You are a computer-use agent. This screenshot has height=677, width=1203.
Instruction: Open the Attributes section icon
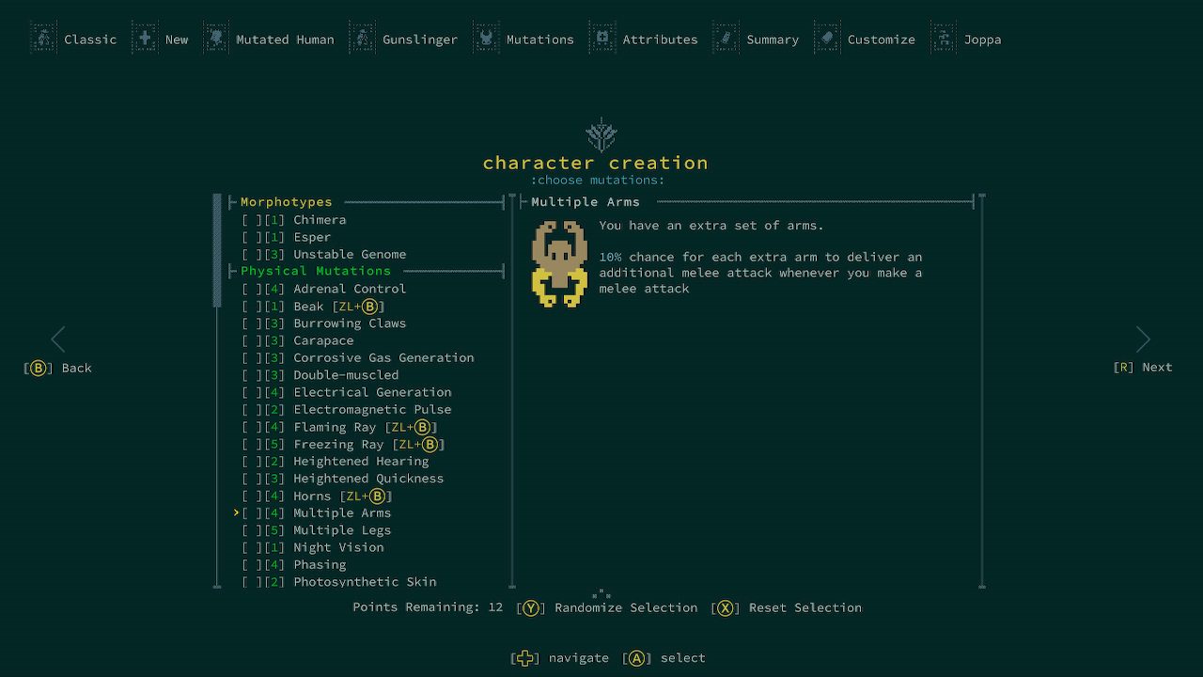coord(602,39)
